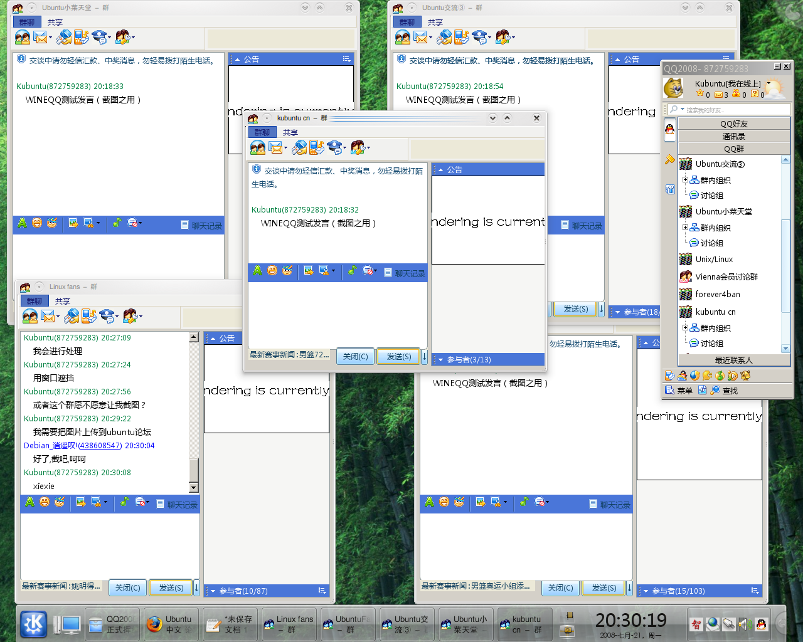Click group members icon in Ubuntu小菜天堂 toolbar
Viewport: 803px width, 642px height.
(x=23, y=38)
